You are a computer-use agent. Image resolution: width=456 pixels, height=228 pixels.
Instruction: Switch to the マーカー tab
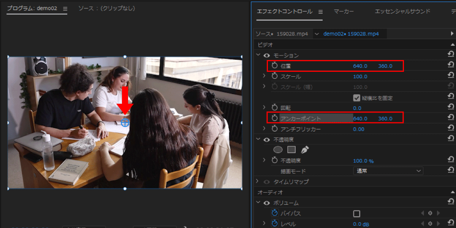coord(344,11)
